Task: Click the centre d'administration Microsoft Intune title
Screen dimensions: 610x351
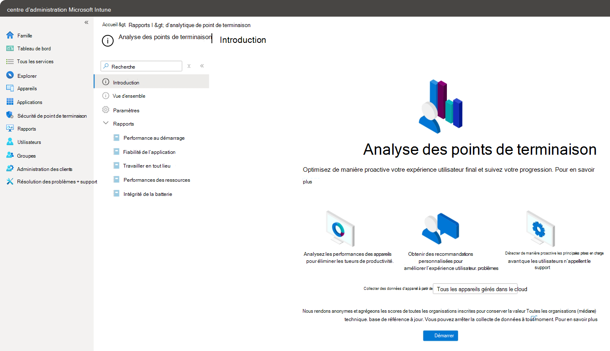Action: coord(59,10)
